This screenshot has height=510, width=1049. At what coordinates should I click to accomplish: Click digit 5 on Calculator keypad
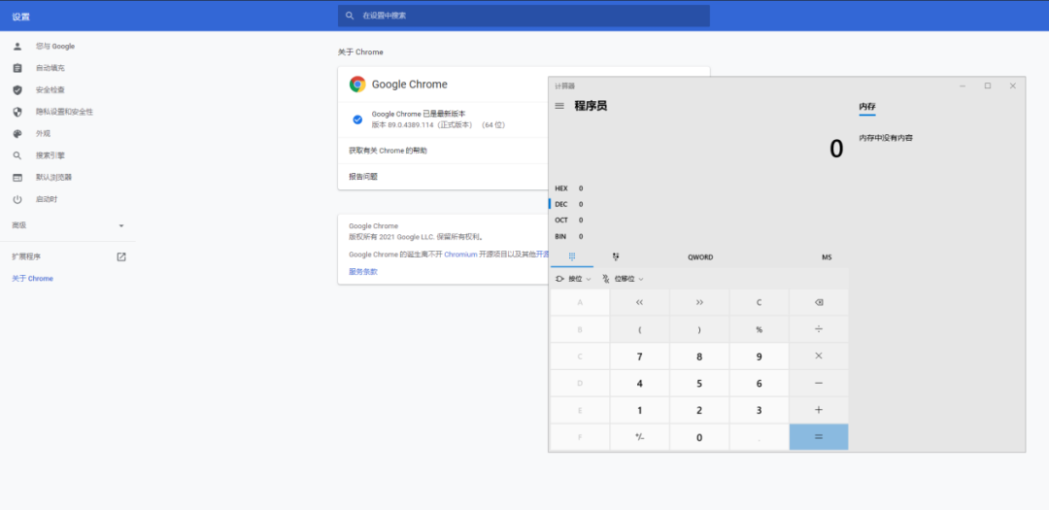pyautogui.click(x=699, y=384)
